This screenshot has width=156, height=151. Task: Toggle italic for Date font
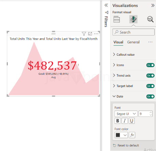[125, 121]
